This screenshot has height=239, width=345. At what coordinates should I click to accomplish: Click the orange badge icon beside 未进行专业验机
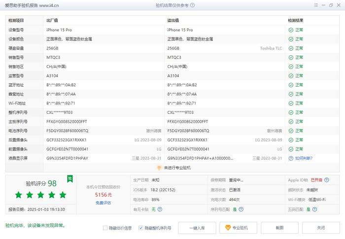click(159, 168)
